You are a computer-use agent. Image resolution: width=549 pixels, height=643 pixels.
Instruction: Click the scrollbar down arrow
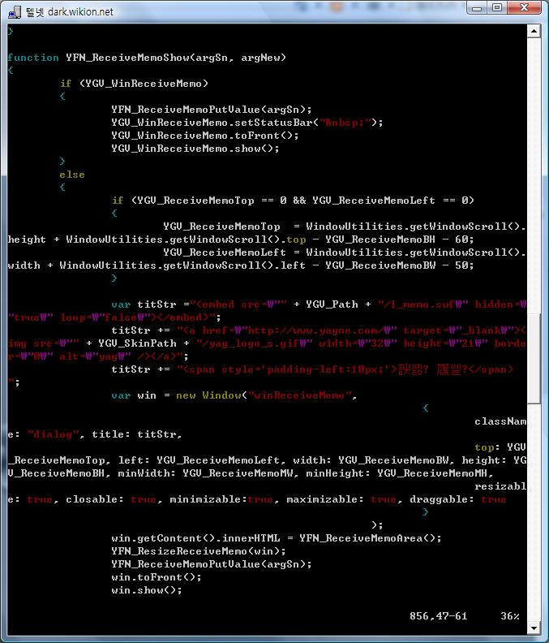534,628
